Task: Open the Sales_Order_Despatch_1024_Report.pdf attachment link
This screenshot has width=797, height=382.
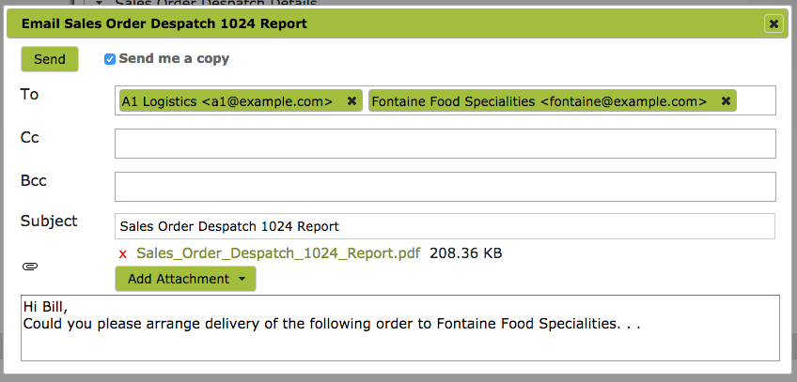Action: [278, 253]
